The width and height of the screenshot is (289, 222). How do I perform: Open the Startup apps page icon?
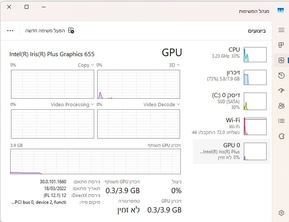tap(281, 90)
